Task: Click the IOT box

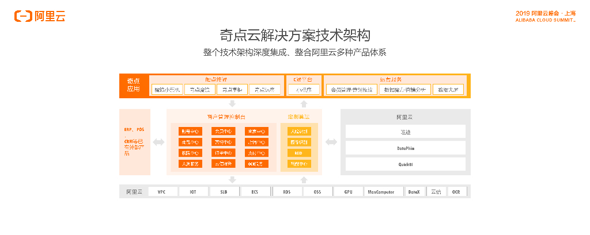Action: click(192, 192)
